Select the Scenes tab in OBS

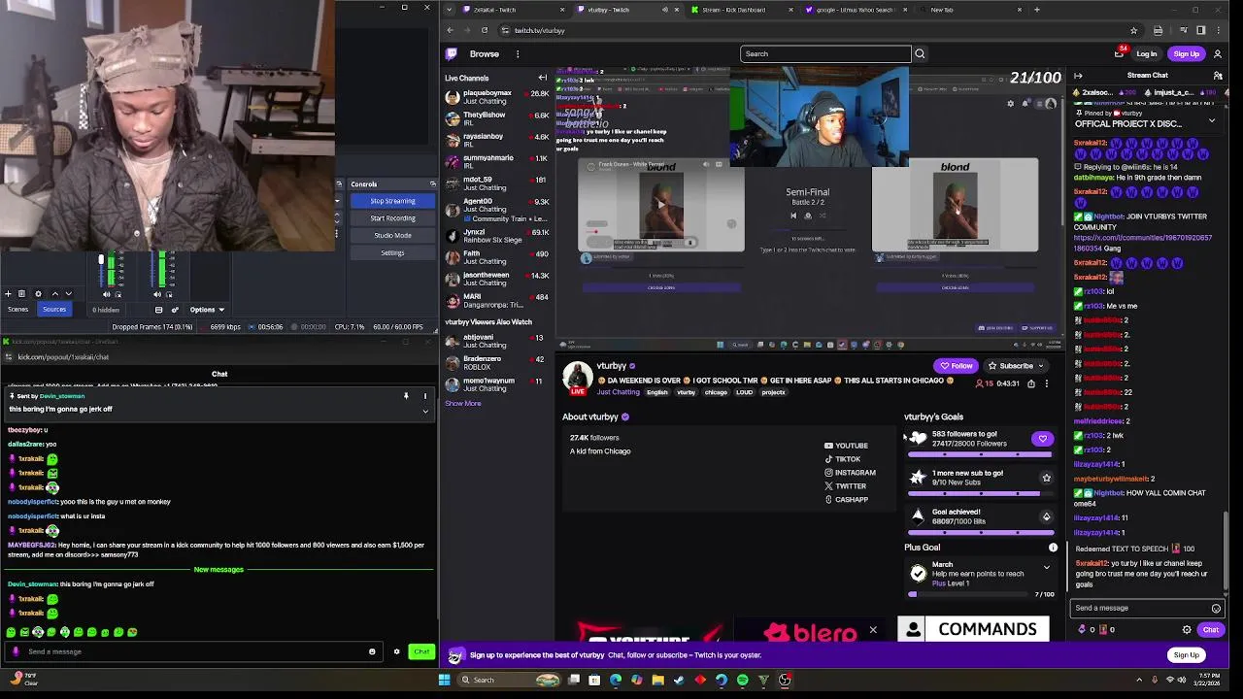coord(17,310)
